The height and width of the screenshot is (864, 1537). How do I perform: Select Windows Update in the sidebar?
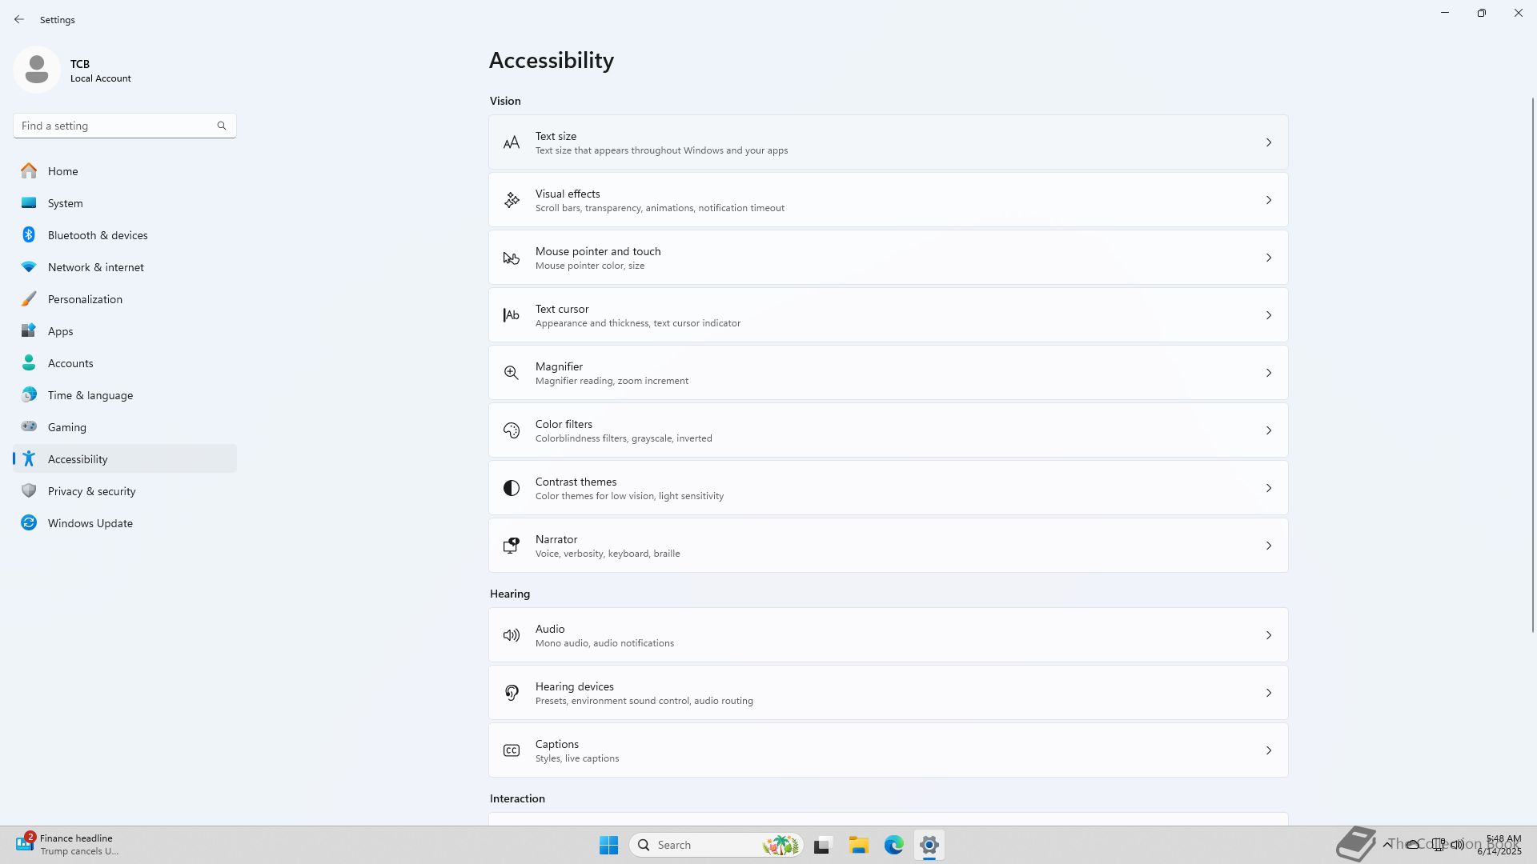coord(90,523)
